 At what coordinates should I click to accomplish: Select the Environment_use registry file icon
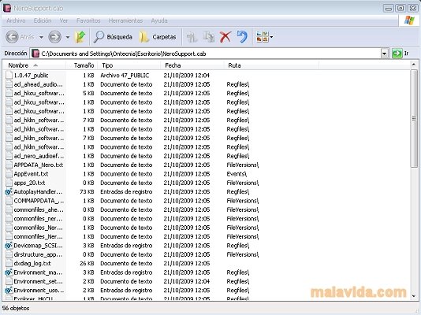(x=9, y=291)
